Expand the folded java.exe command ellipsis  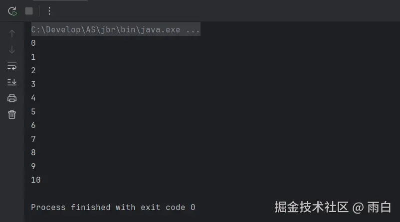coord(193,30)
